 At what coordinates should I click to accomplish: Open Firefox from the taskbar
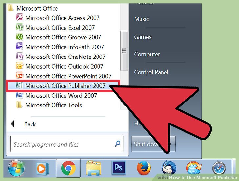click(x=144, y=168)
